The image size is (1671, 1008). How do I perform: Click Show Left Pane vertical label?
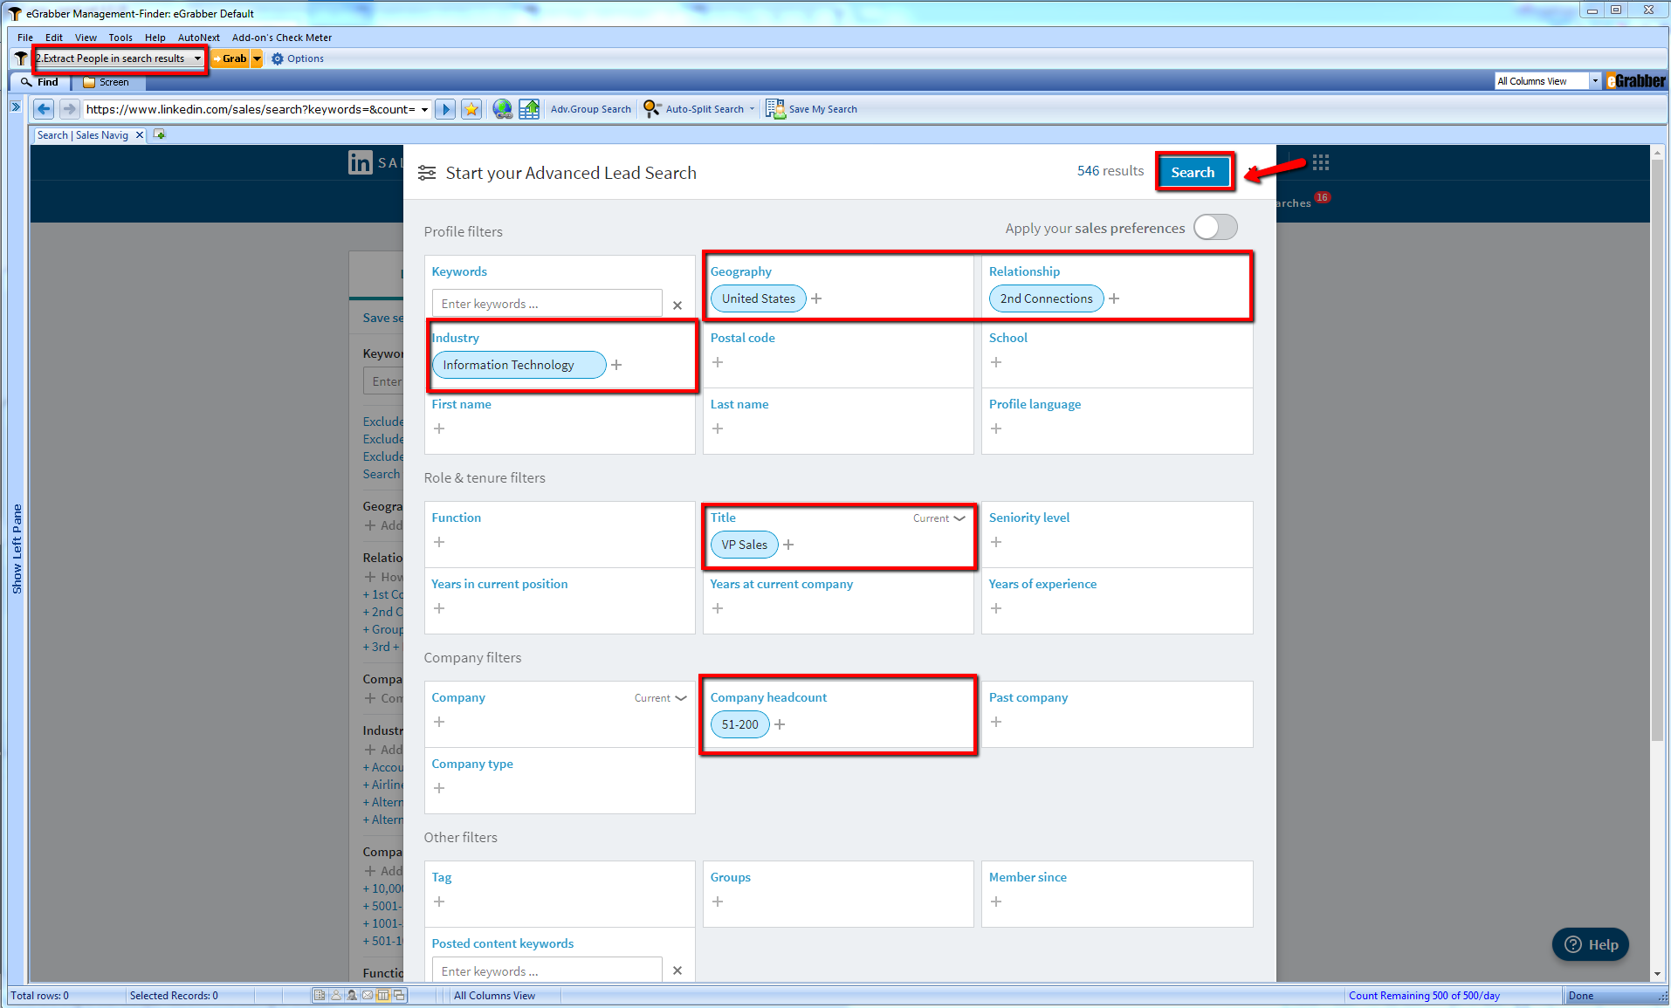tap(17, 549)
